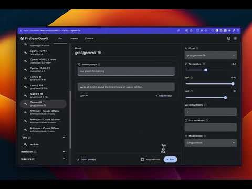Click the icon on the selected Gemma 7B row
The image size is (252, 189).
pyautogui.click(x=26, y=104)
